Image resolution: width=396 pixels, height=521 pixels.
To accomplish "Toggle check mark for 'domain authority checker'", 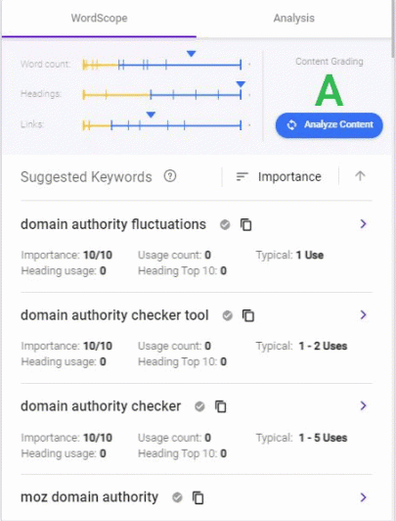I will (x=199, y=406).
